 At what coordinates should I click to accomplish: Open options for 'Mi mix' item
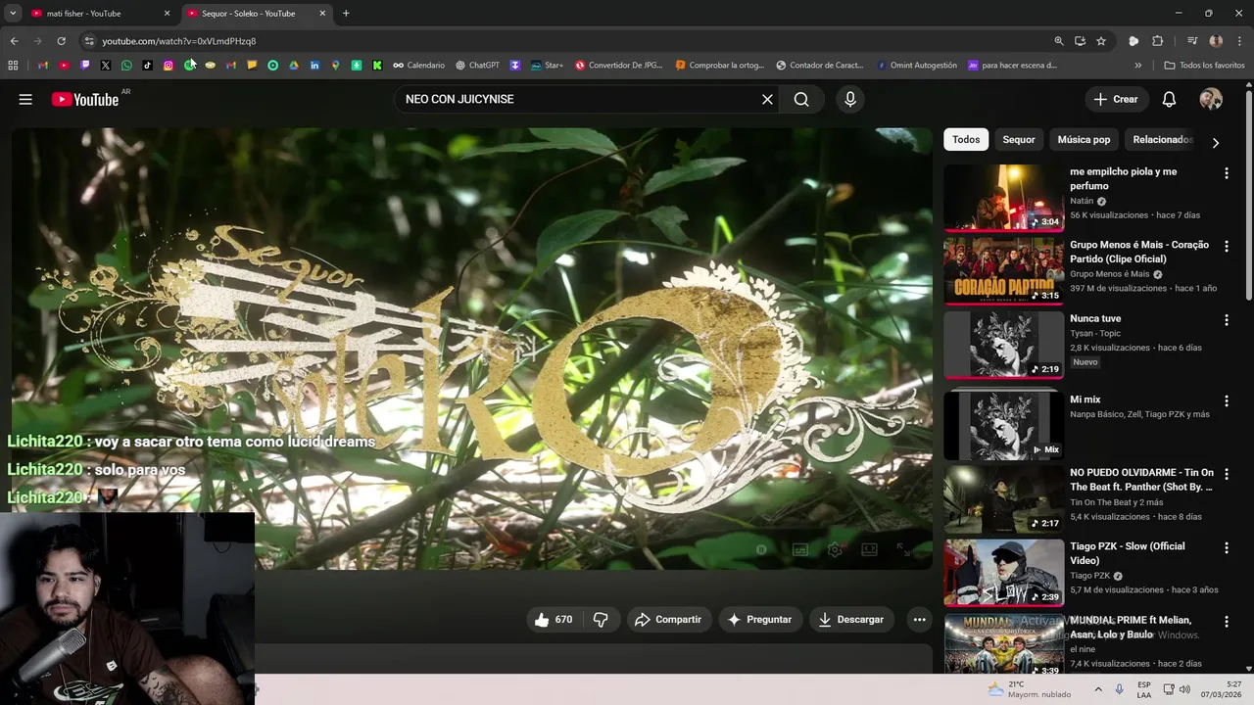(1226, 401)
